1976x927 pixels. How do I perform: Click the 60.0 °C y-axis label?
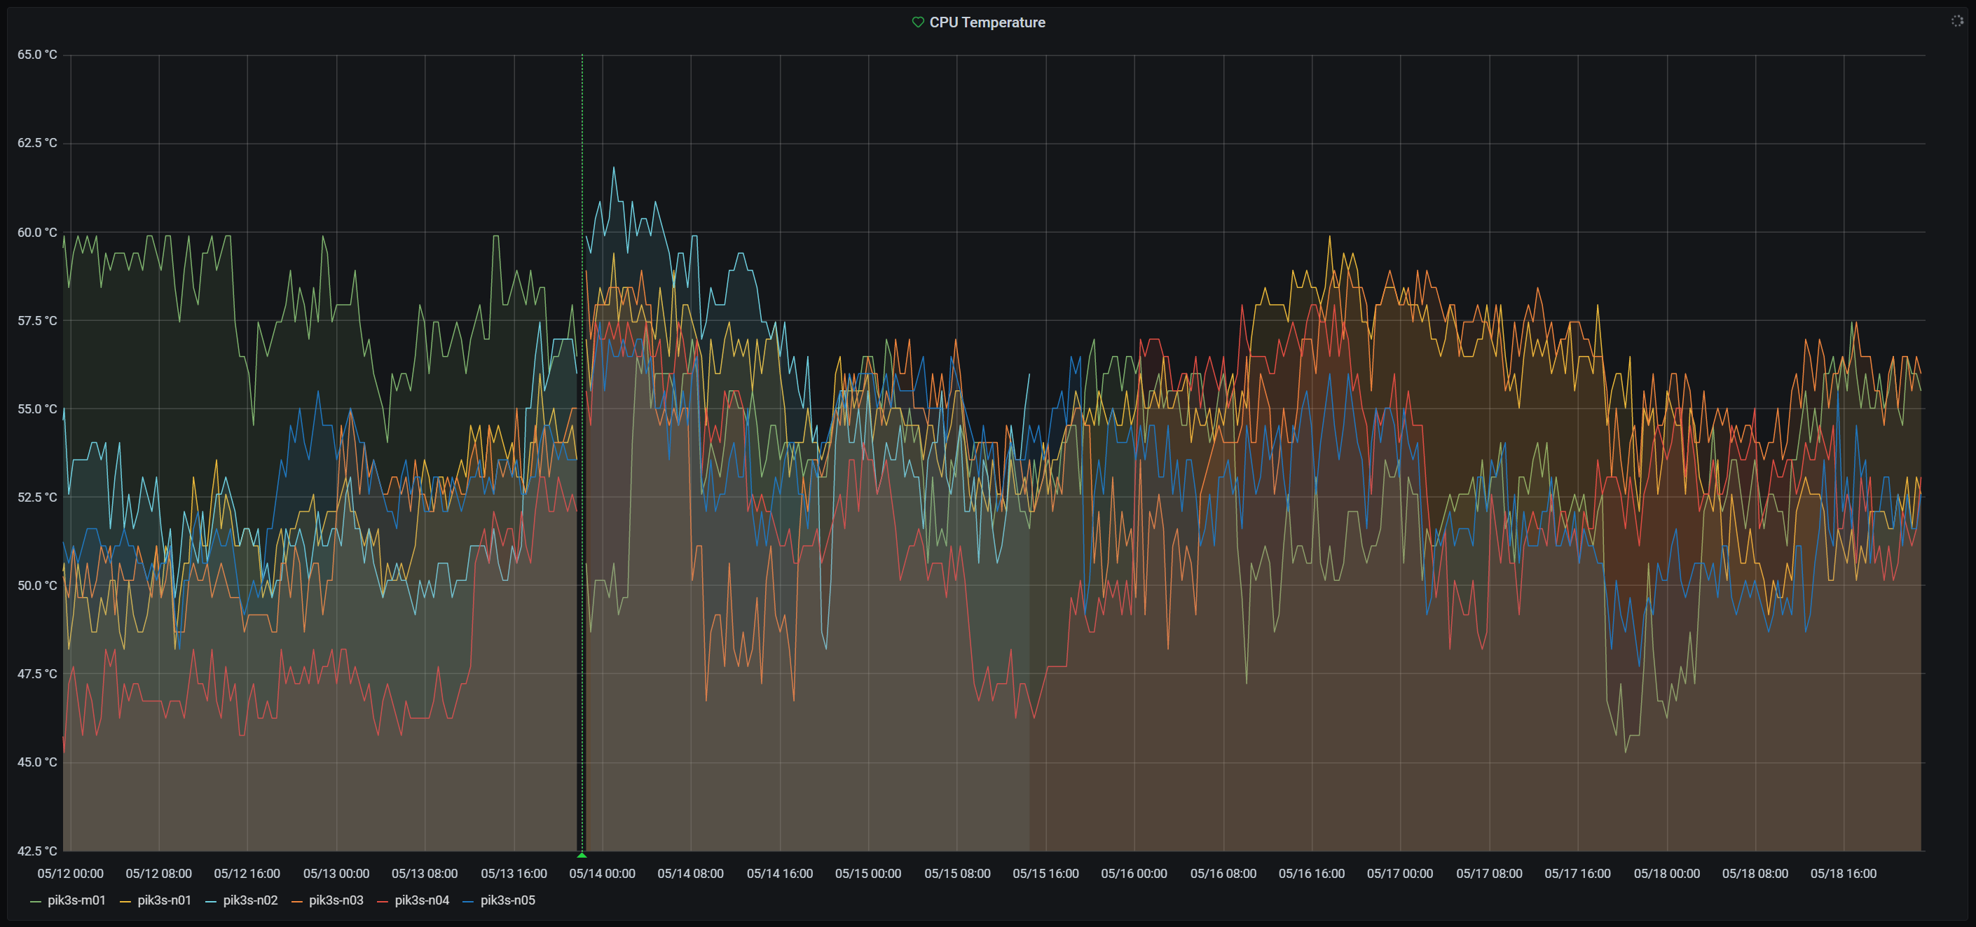37,233
